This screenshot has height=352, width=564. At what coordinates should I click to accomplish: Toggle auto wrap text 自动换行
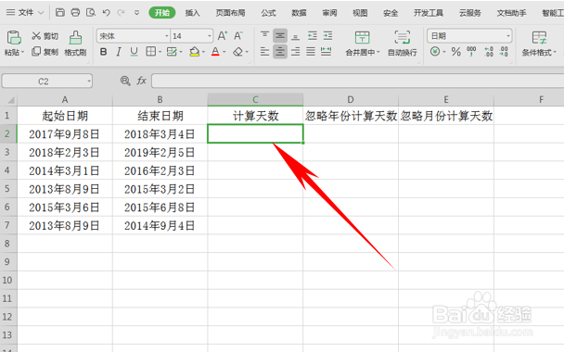click(403, 44)
